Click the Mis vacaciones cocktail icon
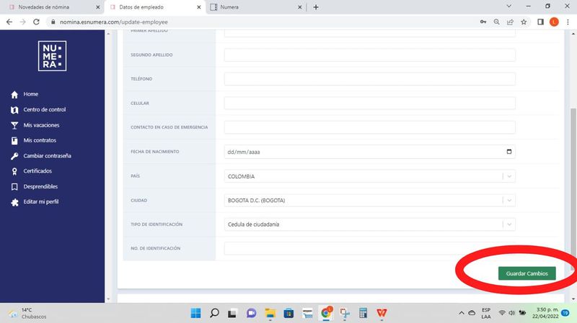Viewport: 577px width, 323px height. tap(14, 125)
